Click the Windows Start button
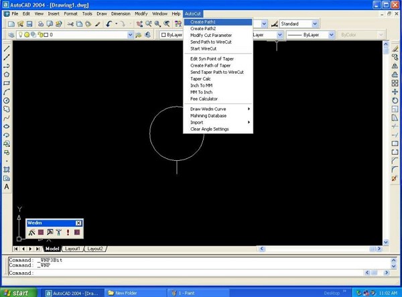402x297 pixels. (16, 292)
